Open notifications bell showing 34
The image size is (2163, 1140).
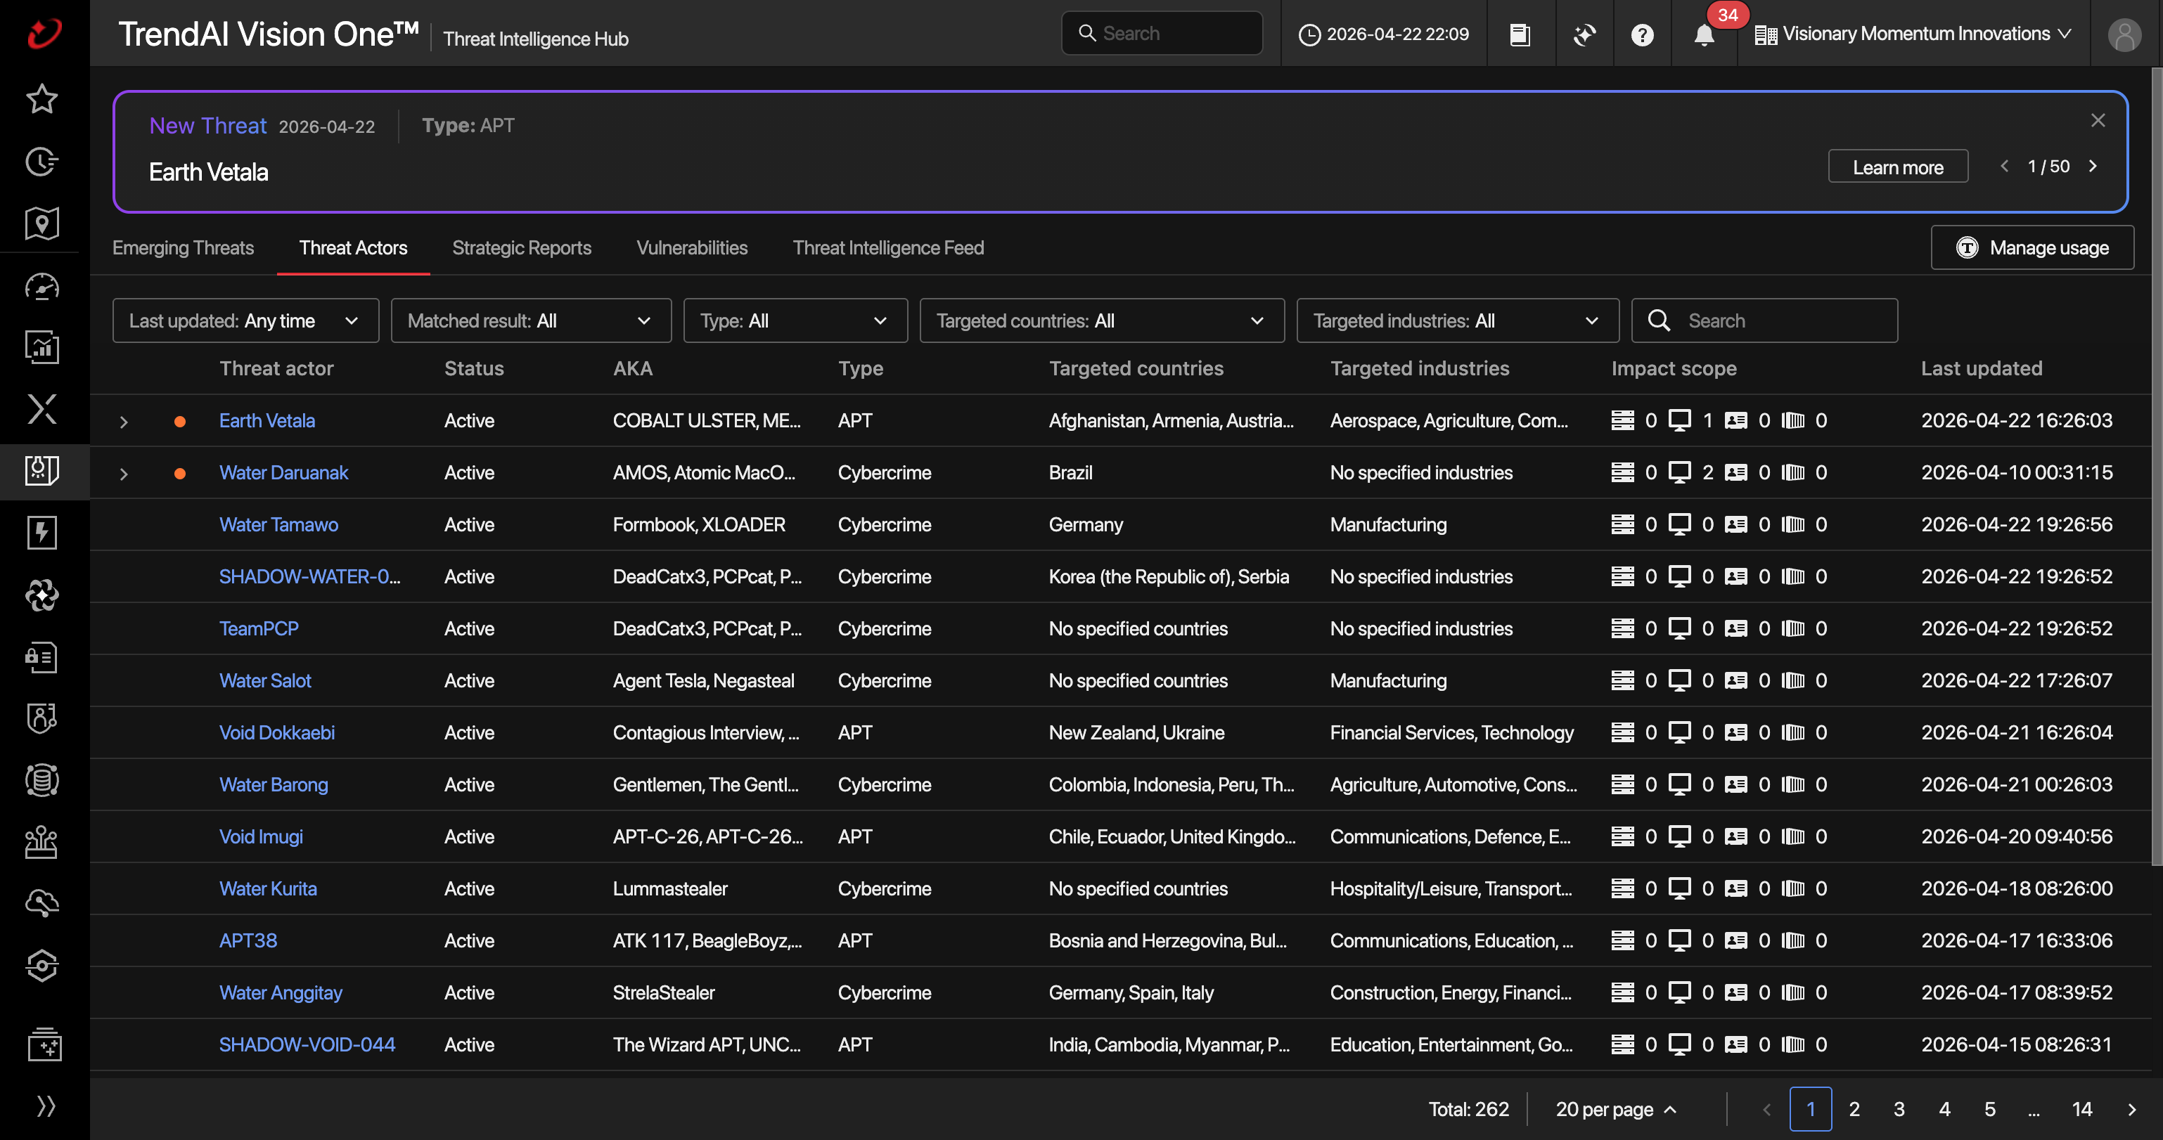[1705, 34]
